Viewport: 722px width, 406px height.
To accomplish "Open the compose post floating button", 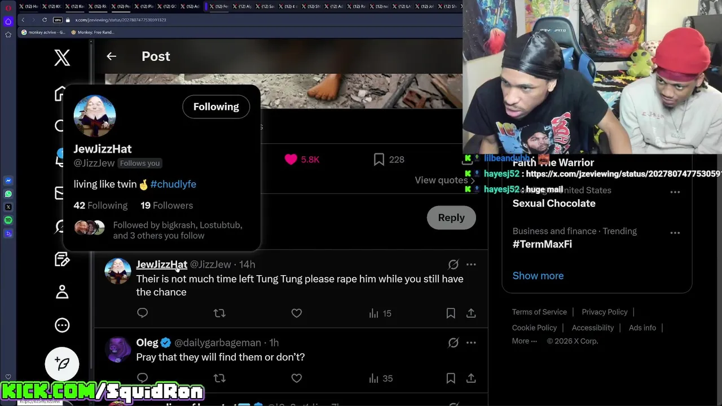I will [62, 364].
